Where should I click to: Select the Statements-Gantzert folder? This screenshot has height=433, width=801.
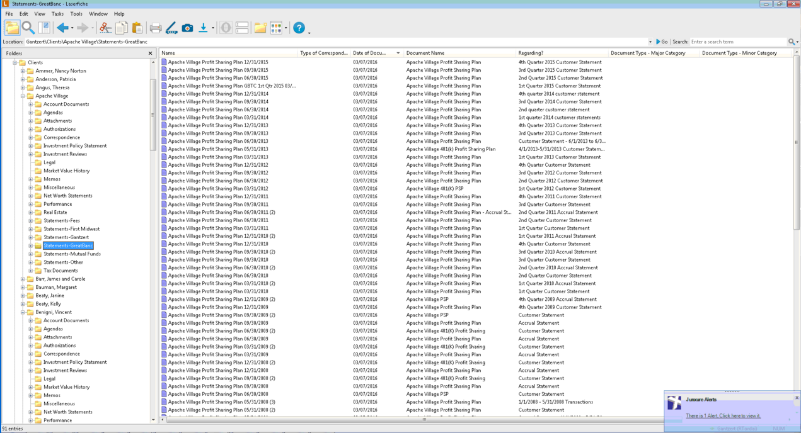point(66,237)
